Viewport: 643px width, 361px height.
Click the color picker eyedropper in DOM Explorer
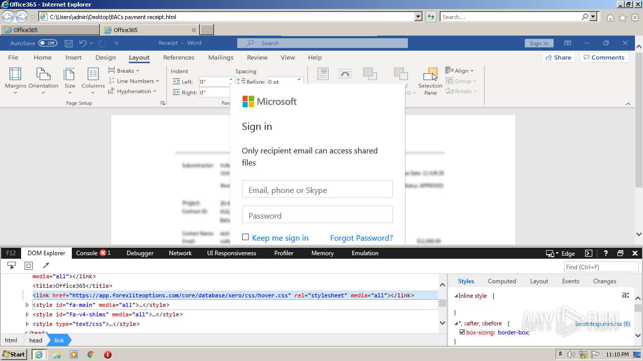(x=46, y=266)
